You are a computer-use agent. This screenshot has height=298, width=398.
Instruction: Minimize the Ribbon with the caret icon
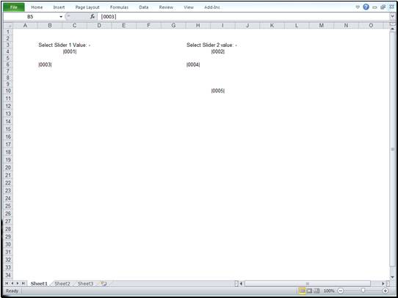coord(358,7)
